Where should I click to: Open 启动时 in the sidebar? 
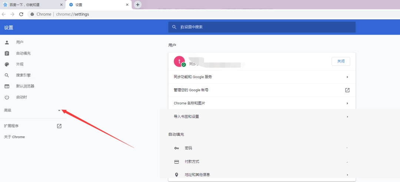point(22,97)
